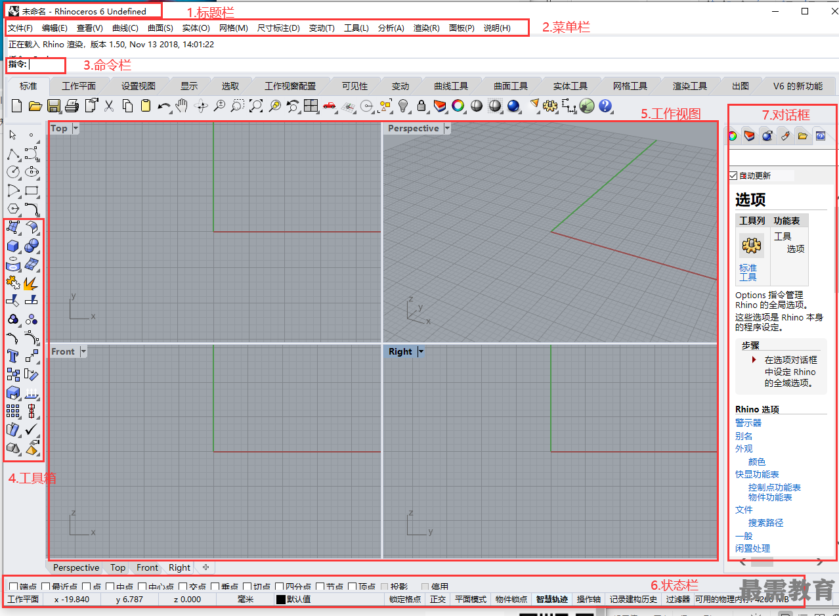The height and width of the screenshot is (616, 839).
Task: Click the Zoom Extents icon
Action: pyautogui.click(x=256, y=106)
